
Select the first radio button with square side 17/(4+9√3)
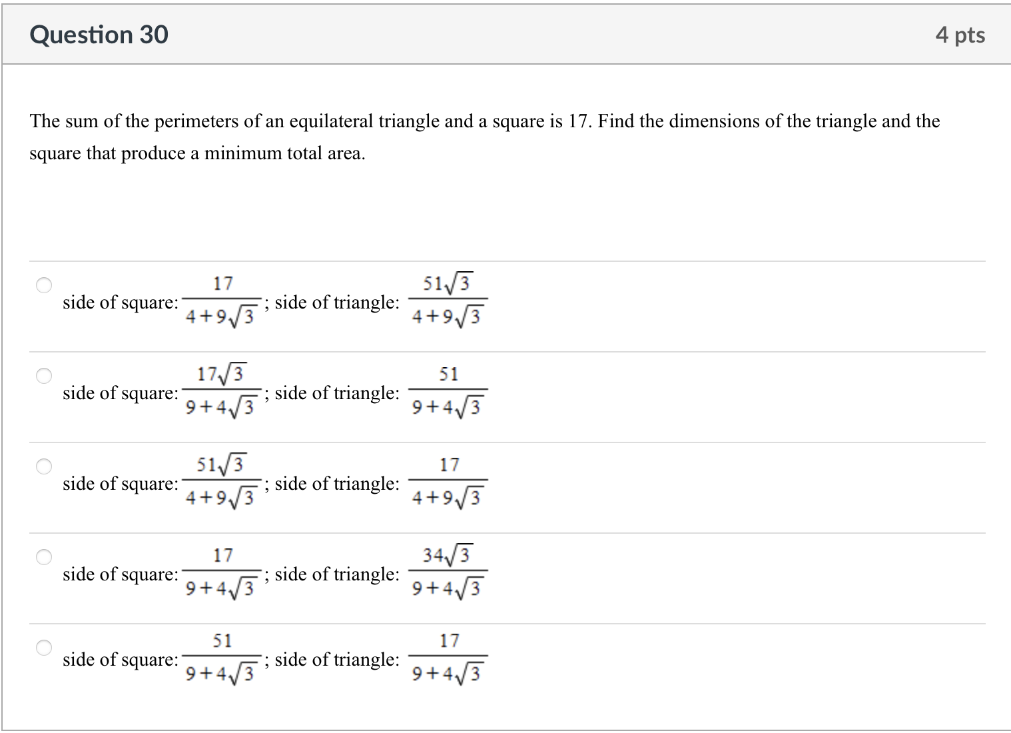(x=43, y=285)
